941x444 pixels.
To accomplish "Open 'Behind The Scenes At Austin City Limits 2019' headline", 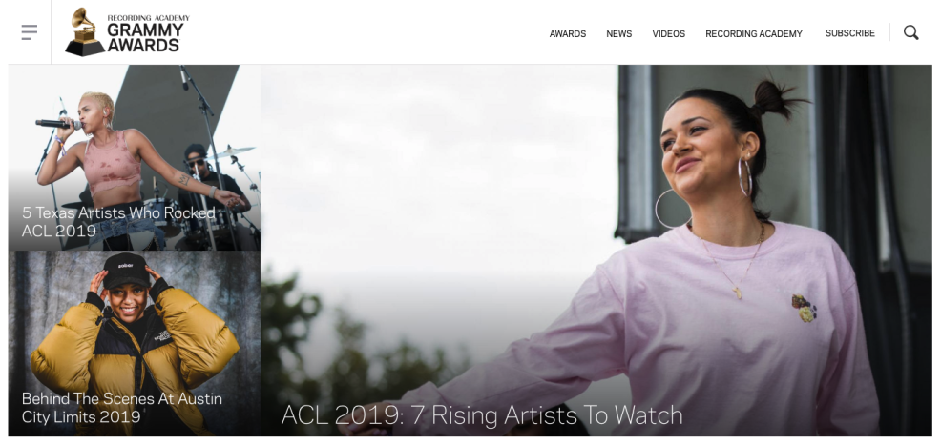I will [122, 408].
